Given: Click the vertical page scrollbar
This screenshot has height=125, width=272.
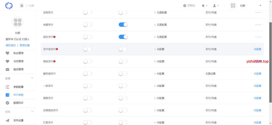Looking at the screenshot, I should pyautogui.click(x=270, y=61).
